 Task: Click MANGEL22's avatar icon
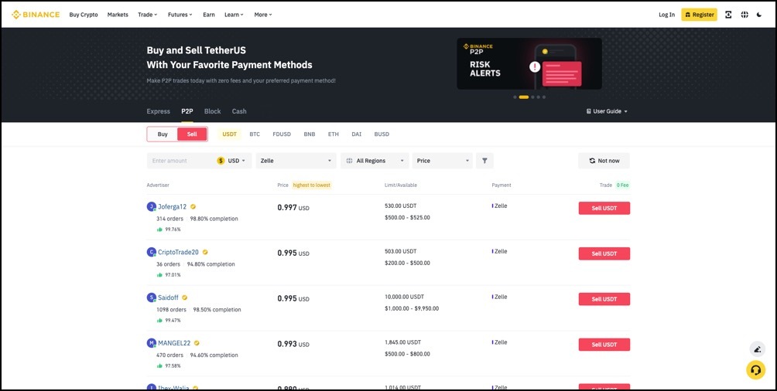coord(151,343)
